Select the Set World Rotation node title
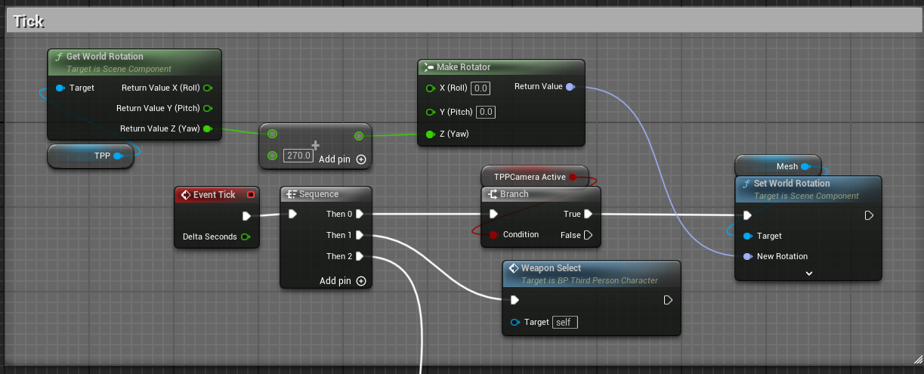Image resolution: width=924 pixels, height=374 pixels. (792, 184)
